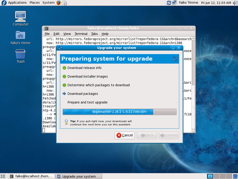Click the volume speaker icon in top panel
This screenshot has width=238, height=179.
coord(235,3)
